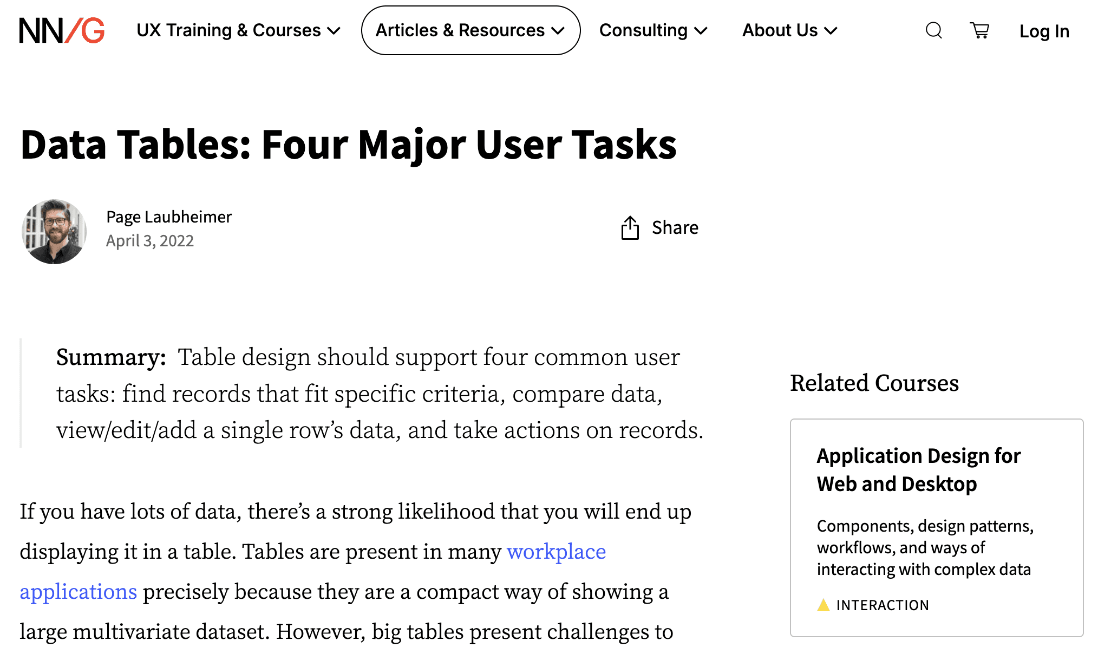Click the NN/g logo
Screen dimensions: 1098x654
[x=62, y=30]
